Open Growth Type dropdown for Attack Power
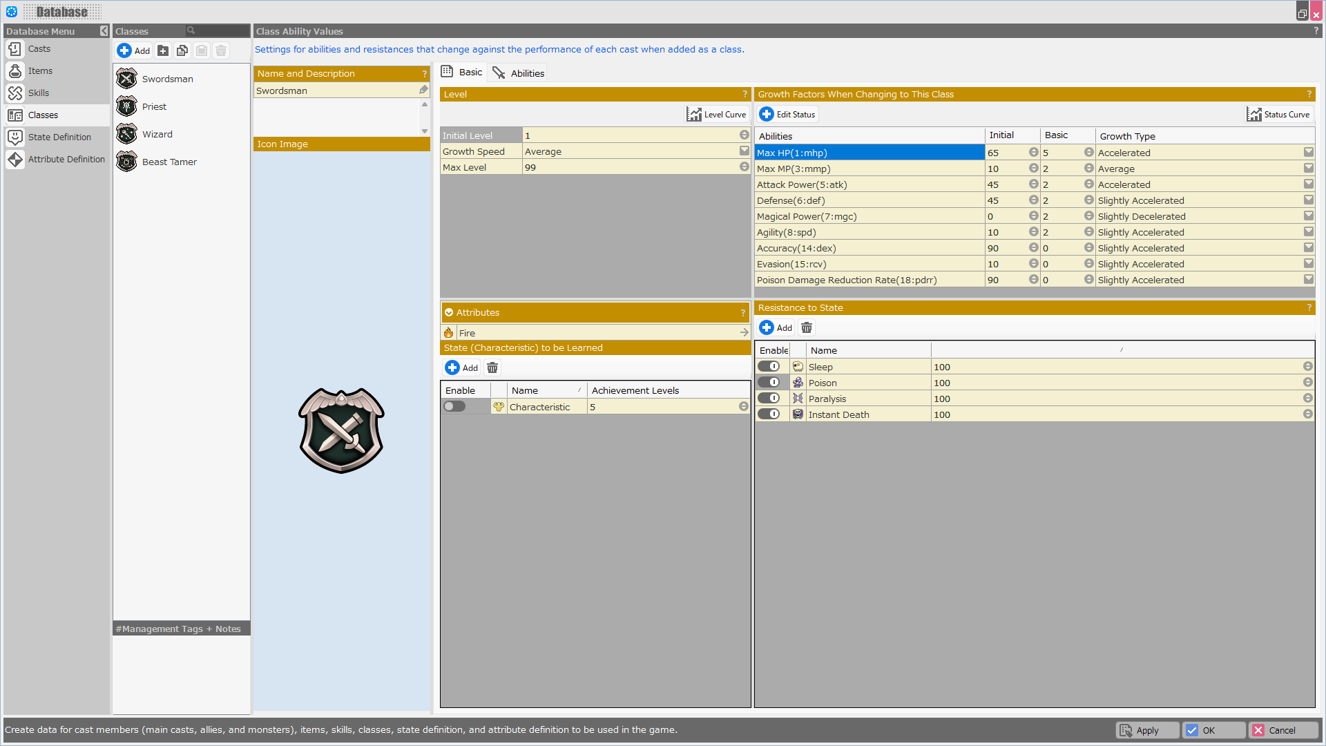This screenshot has width=1326, height=746. 1308,184
